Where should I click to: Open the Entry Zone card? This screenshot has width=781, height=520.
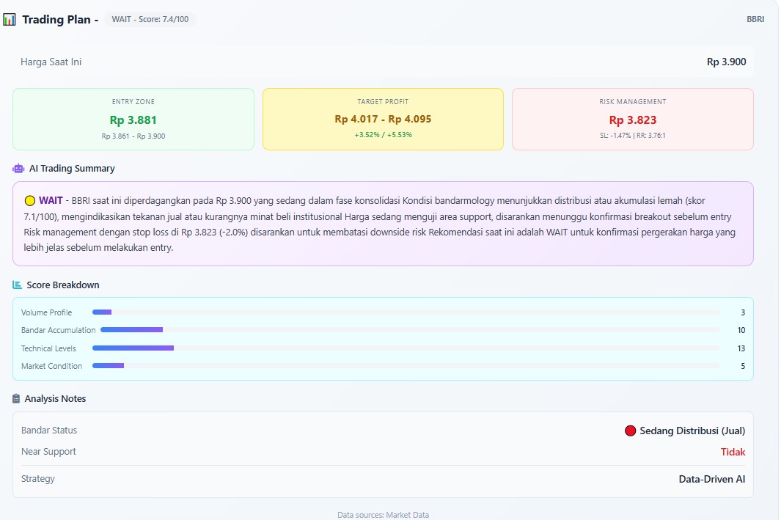(133, 120)
